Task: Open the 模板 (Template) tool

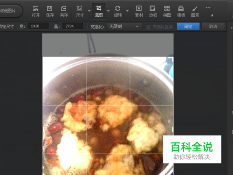Action: coord(181,11)
